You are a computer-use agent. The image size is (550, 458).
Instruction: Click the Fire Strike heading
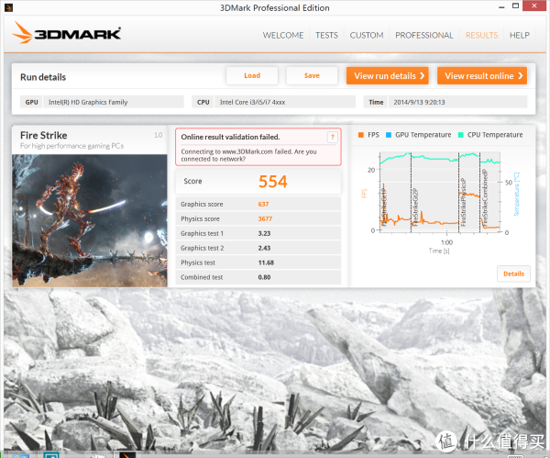click(x=44, y=135)
